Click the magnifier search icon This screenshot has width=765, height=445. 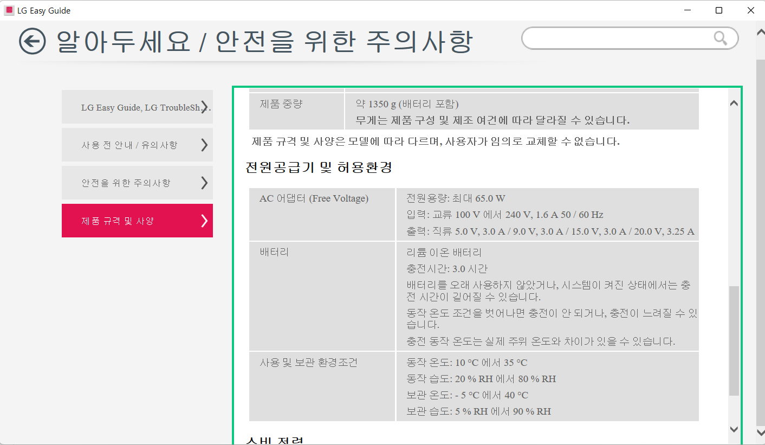coord(720,38)
